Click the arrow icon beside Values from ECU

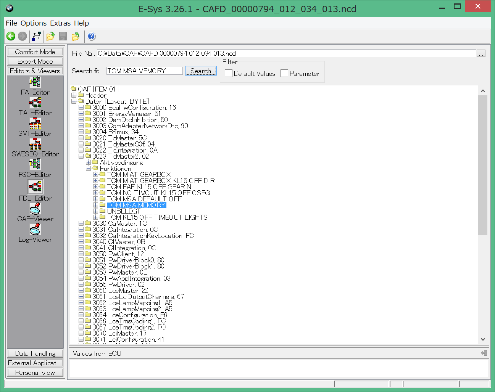[x=484, y=353]
